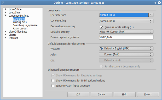Toggle Show UI elements for East Asian writings
This screenshot has width=162, height=100.
53,75
